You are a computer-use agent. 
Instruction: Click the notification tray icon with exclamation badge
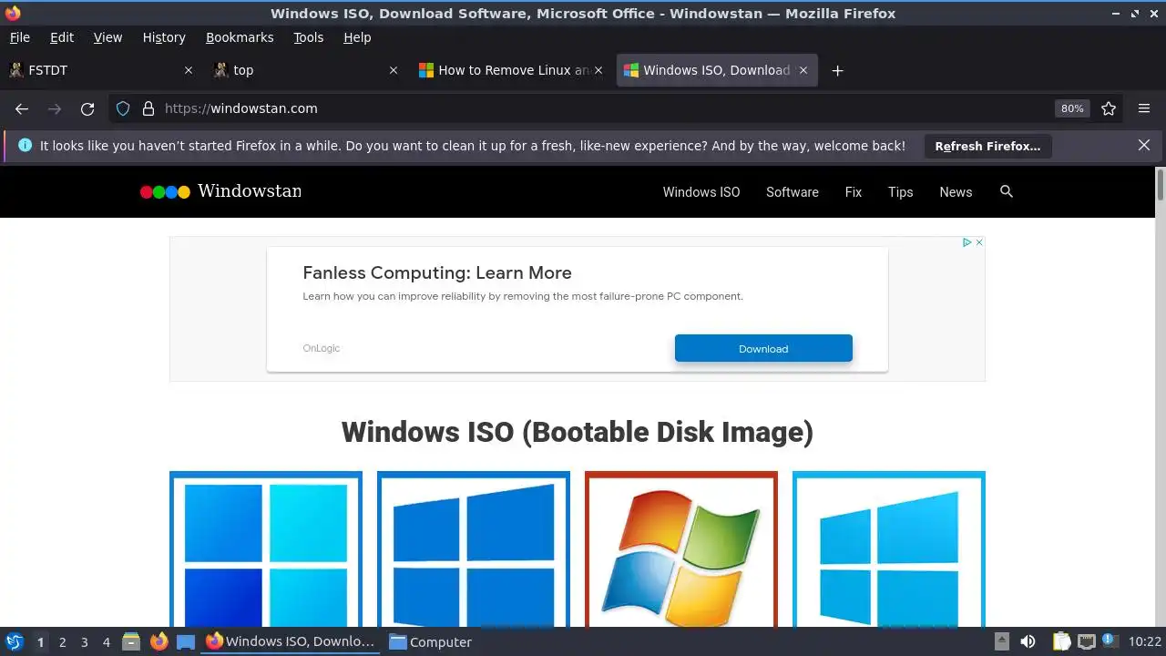click(1110, 641)
